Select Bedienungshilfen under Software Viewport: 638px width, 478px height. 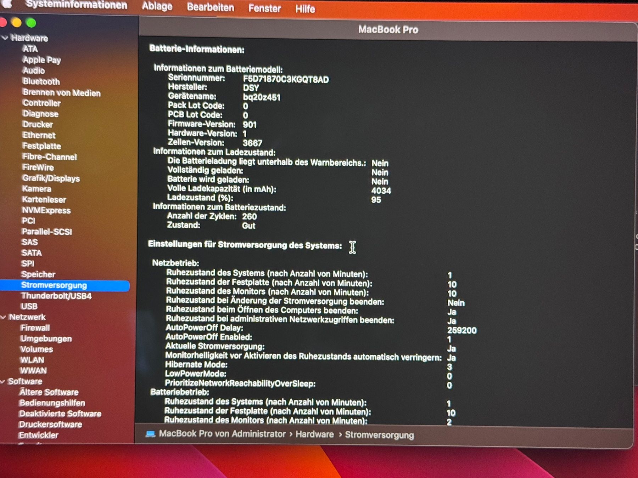tap(52, 403)
